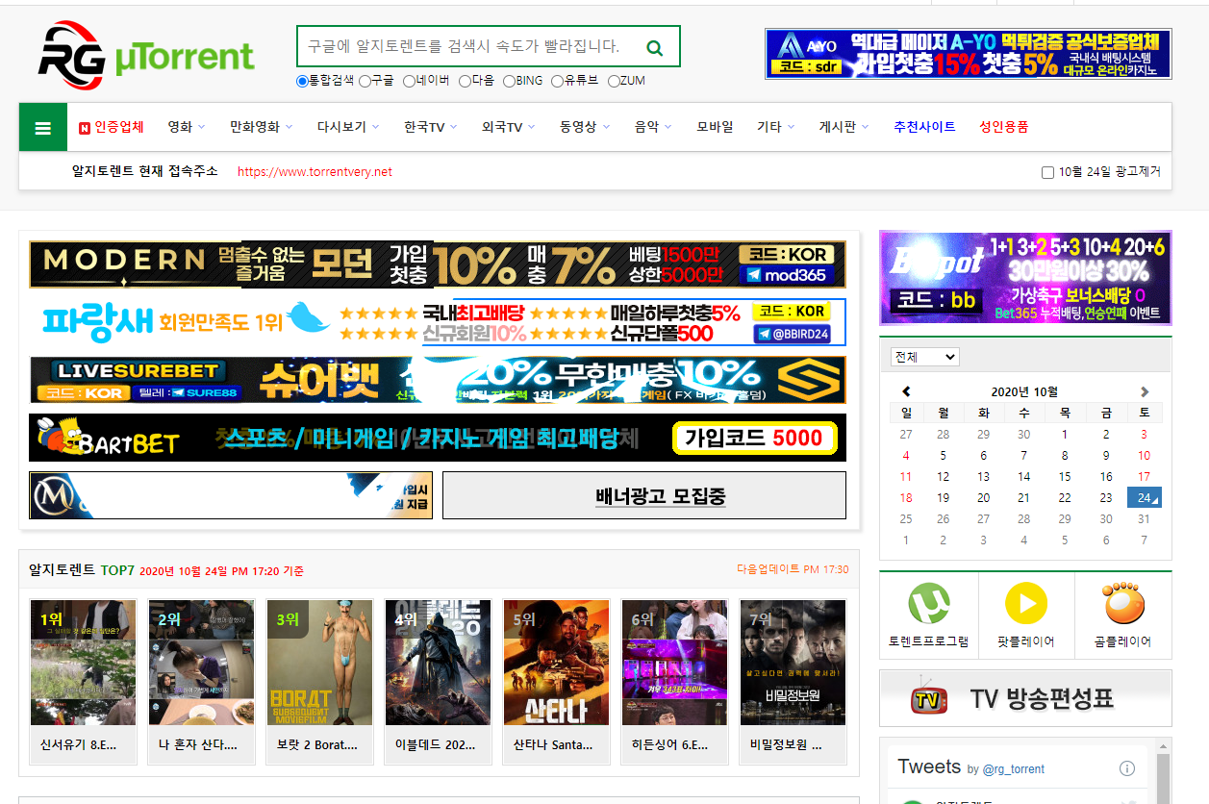Select the 구글 search radio button

tap(365, 81)
